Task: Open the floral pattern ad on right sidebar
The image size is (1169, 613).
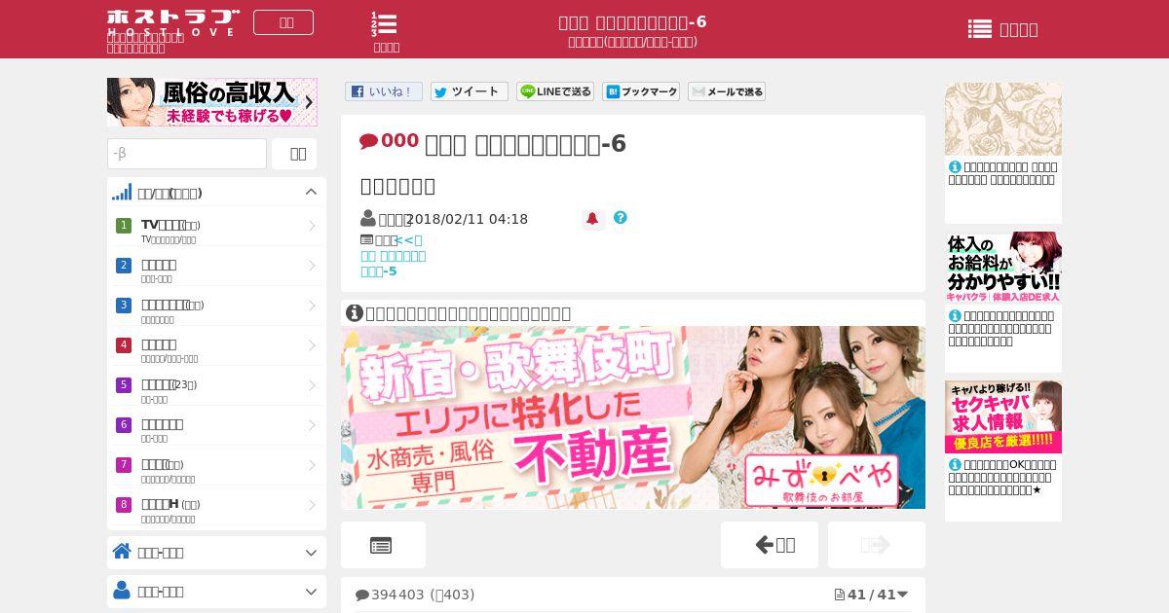Action: [1003, 119]
